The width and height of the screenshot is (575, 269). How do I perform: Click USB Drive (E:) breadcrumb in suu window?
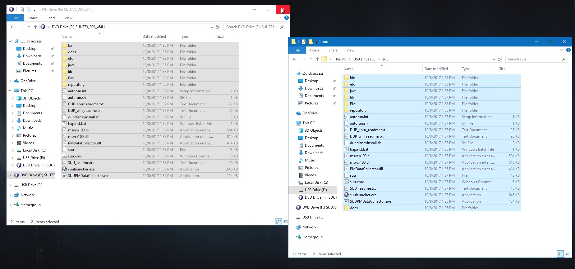(x=364, y=59)
